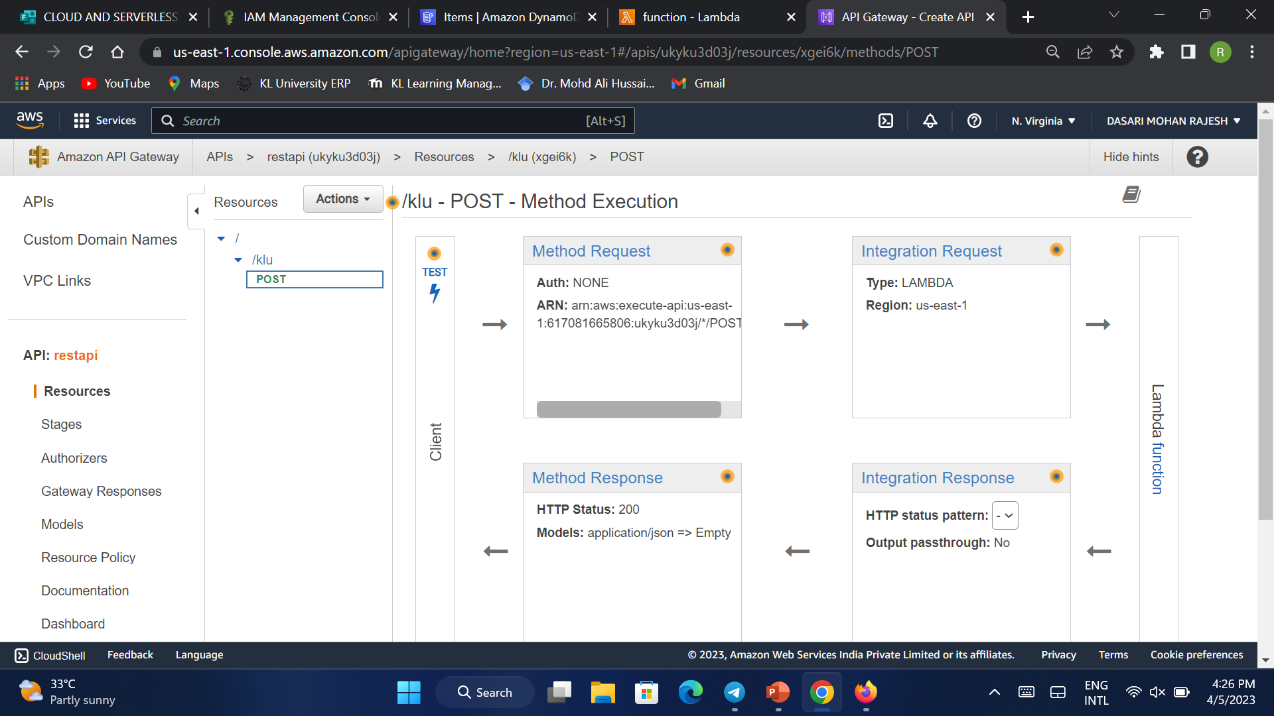Click the page vertical scrollbar

1265,318
